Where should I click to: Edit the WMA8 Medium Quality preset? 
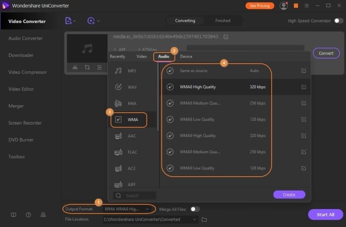(304, 103)
